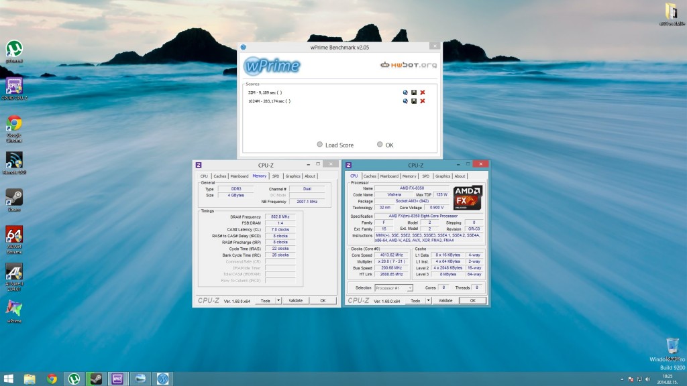The image size is (687, 386).
Task: Open uTorrent desktop shortcut
Action: (x=14, y=52)
